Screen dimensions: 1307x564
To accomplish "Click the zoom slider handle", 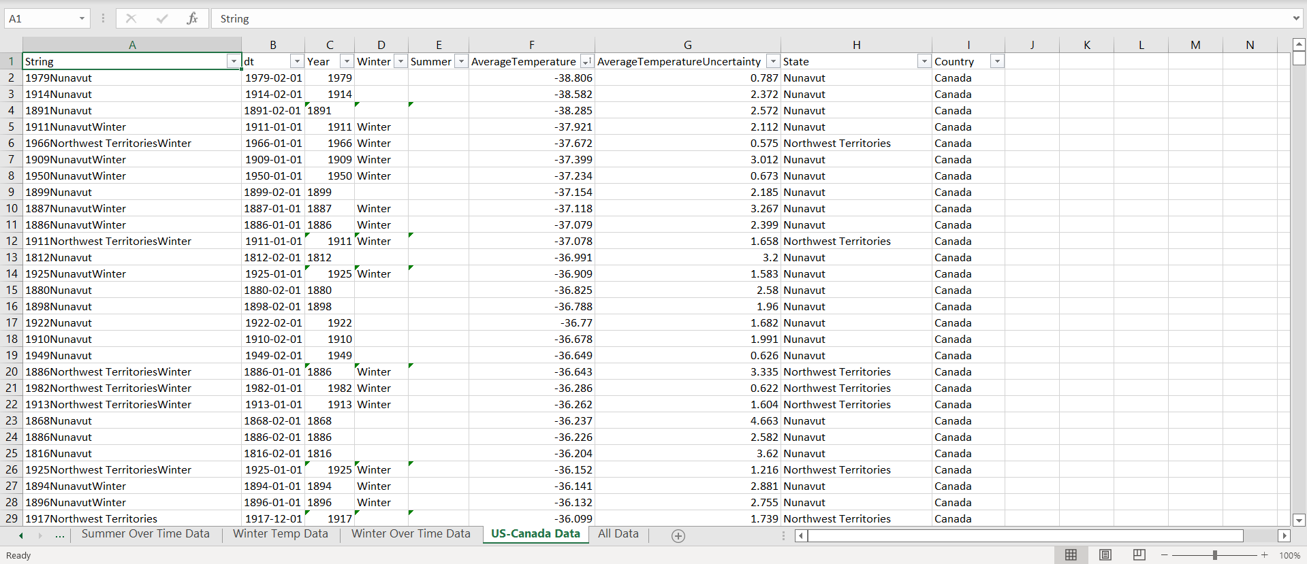I will point(1214,555).
